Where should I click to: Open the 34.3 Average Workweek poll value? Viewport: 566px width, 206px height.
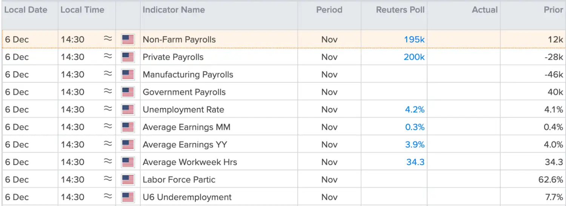tap(415, 162)
